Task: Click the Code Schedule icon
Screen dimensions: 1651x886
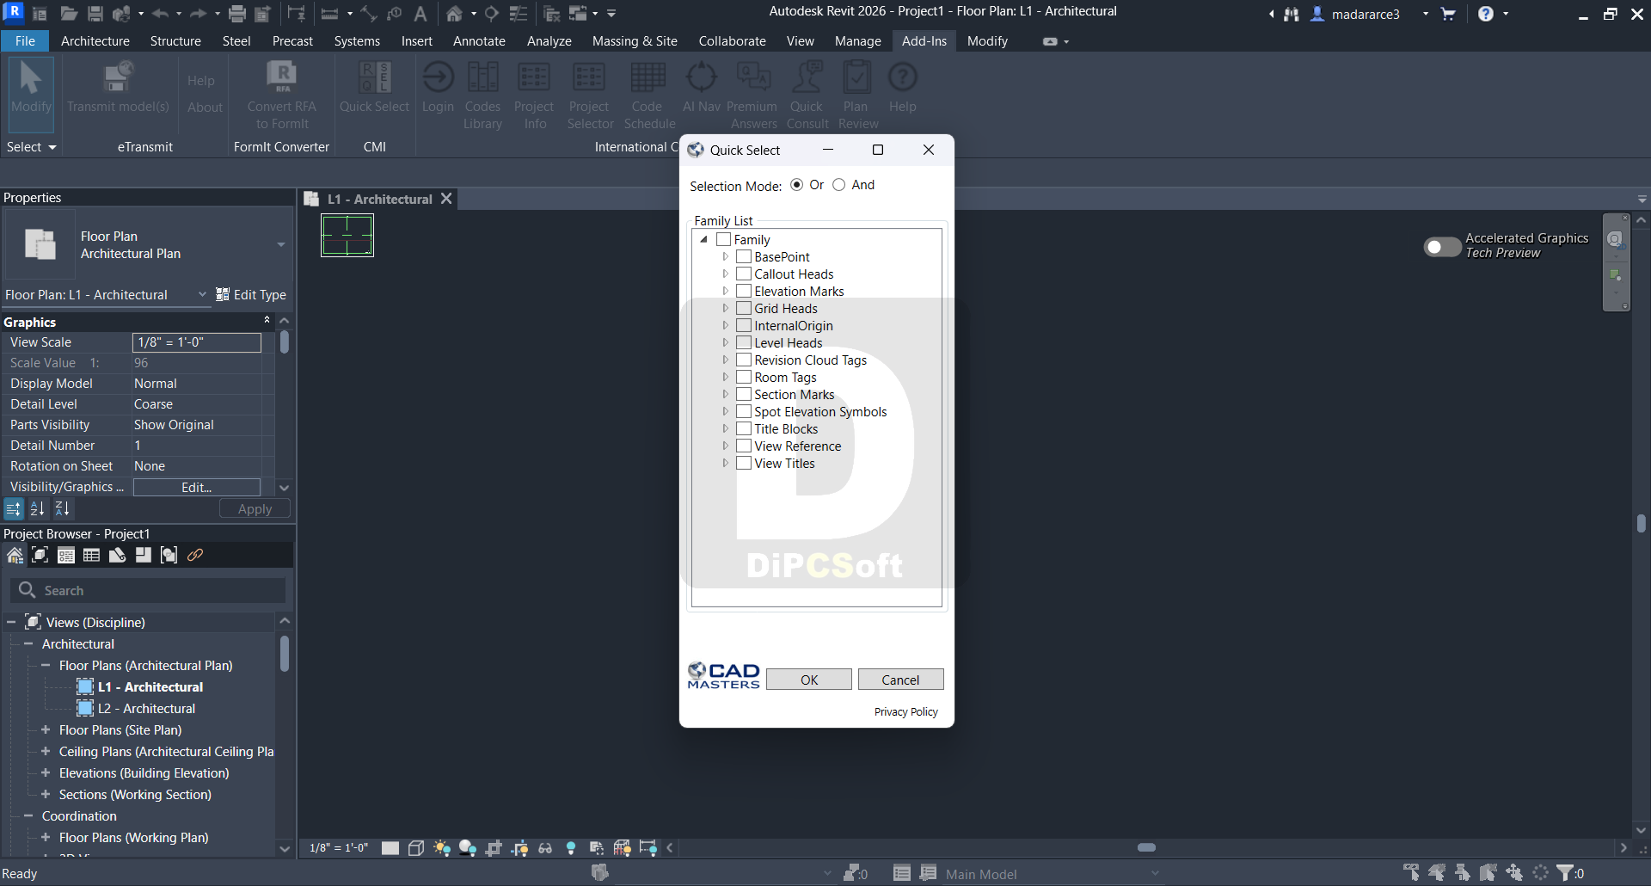Action: 648,79
